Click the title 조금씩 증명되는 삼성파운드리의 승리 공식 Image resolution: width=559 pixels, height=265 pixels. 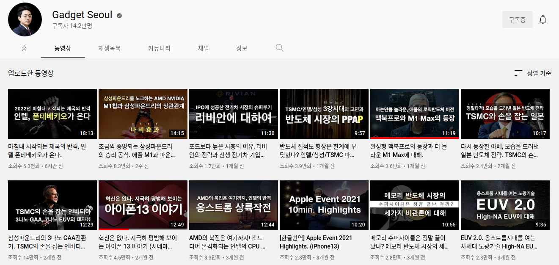pos(138,151)
